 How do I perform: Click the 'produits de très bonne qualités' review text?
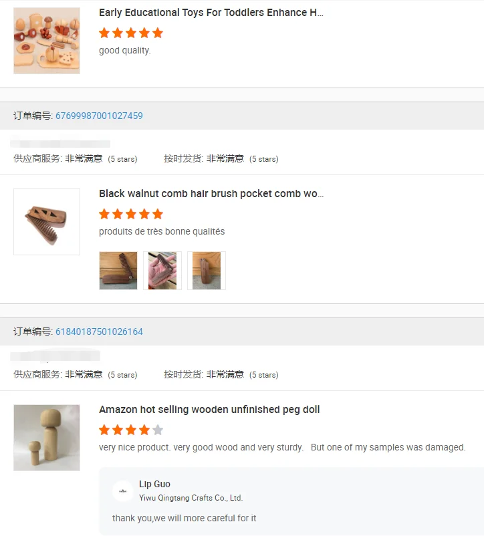[x=162, y=232]
